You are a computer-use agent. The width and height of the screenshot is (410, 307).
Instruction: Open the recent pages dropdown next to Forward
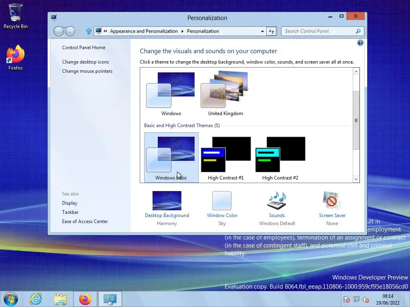(x=78, y=32)
